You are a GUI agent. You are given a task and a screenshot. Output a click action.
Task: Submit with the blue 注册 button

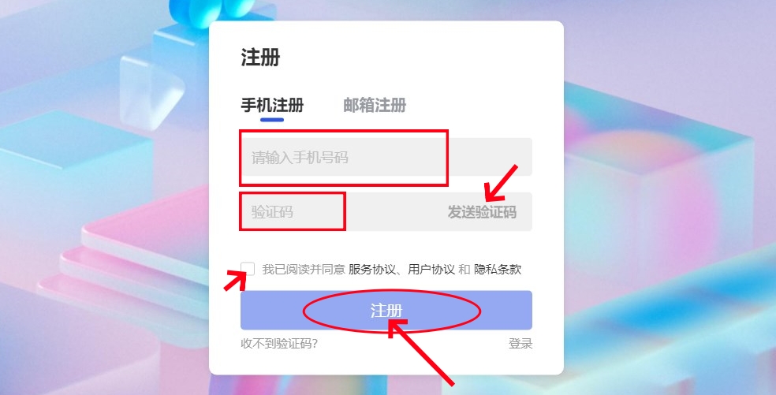[x=386, y=311]
